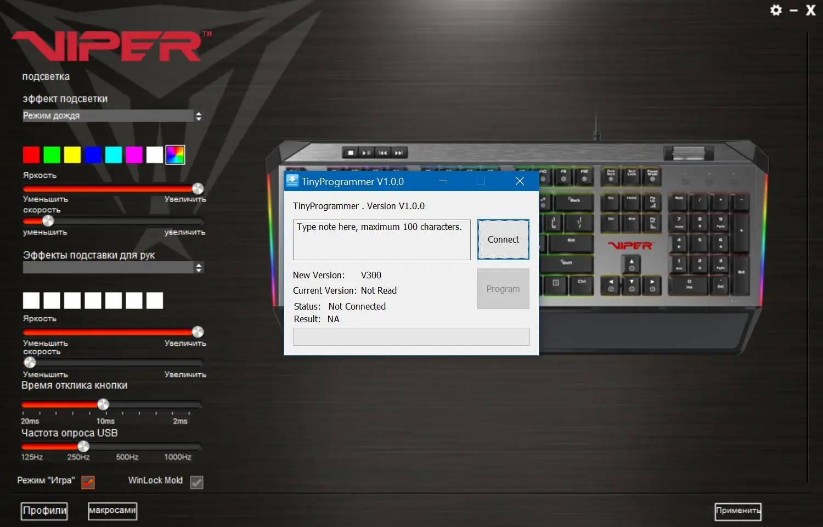Click the 250Hz polling rate label

click(78, 457)
